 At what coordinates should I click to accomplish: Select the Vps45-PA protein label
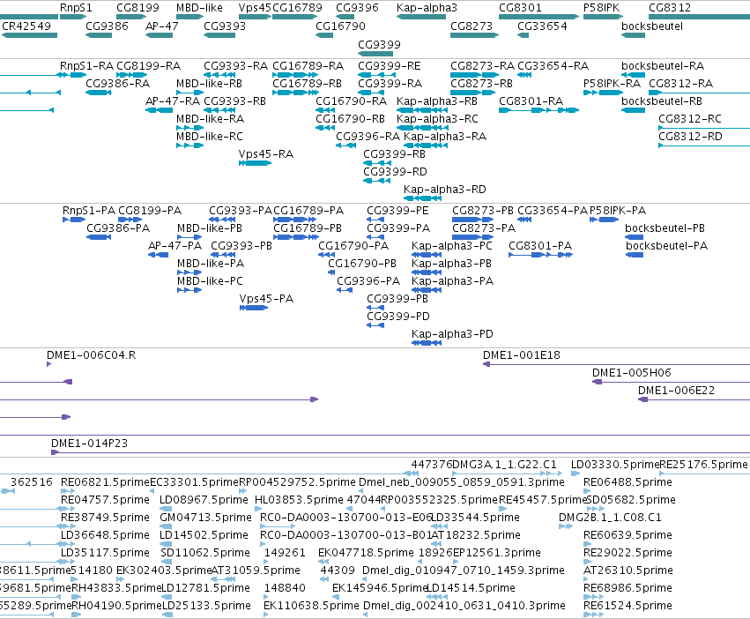[x=266, y=298]
